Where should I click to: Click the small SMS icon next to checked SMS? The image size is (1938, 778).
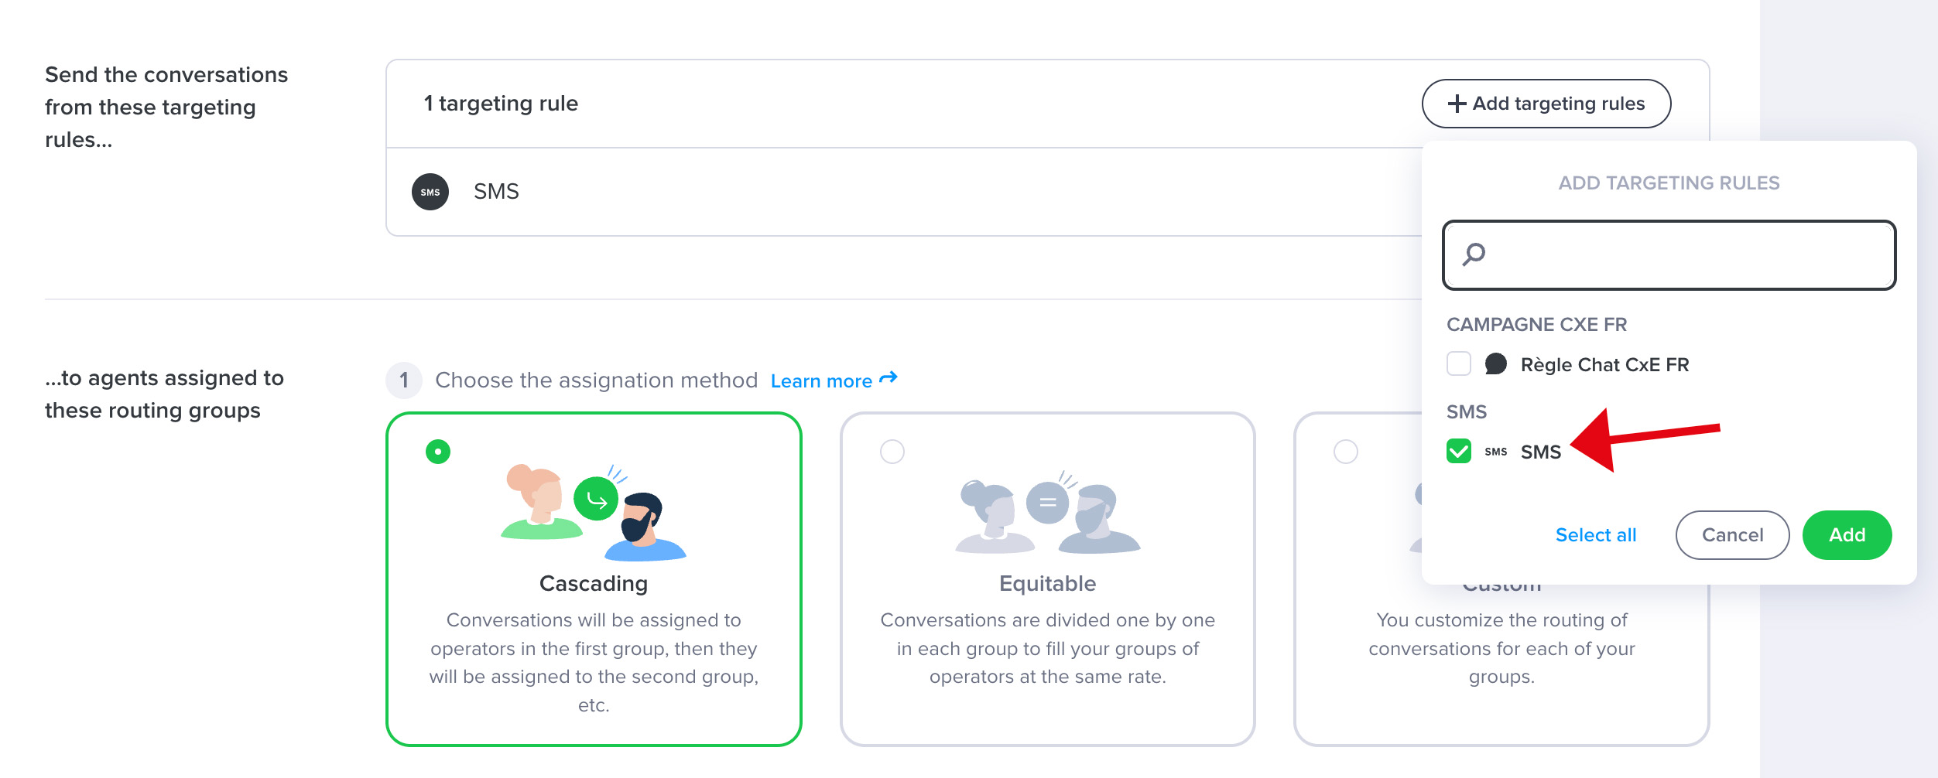point(1495,452)
